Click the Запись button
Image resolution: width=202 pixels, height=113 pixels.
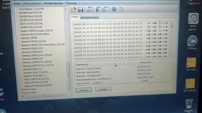click(x=103, y=89)
